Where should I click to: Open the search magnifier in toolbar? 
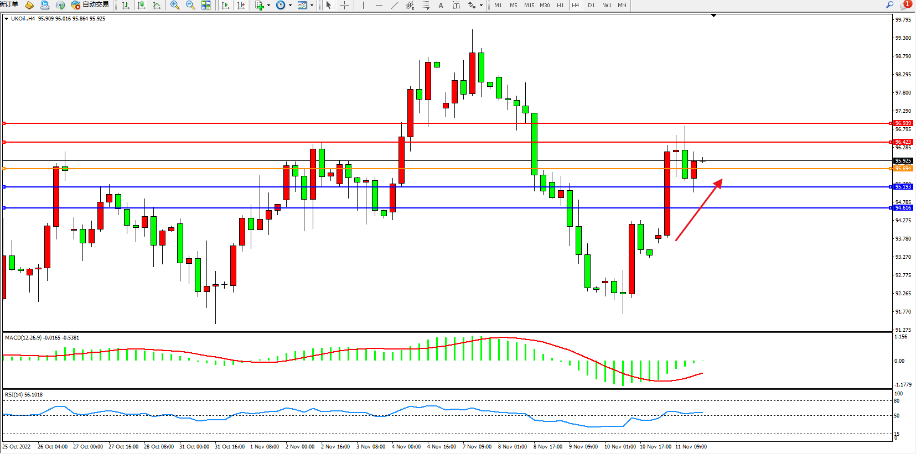[x=890, y=4]
